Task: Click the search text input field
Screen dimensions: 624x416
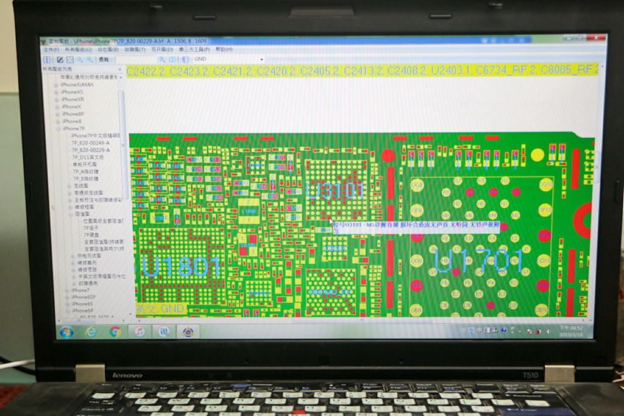Action: 136,60
